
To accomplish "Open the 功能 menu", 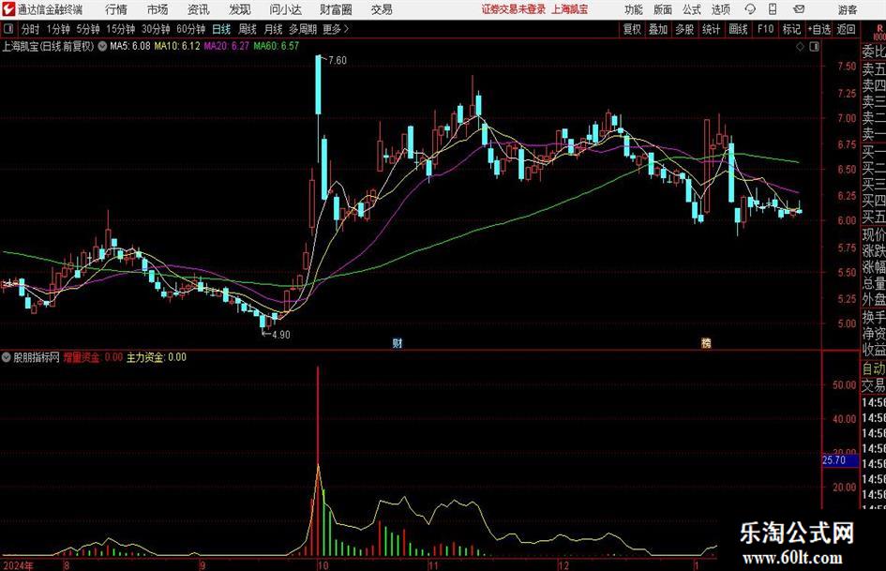I will [x=634, y=9].
